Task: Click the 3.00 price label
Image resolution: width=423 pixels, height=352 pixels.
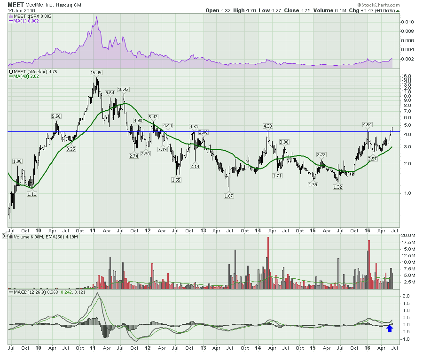Action: tap(284, 142)
